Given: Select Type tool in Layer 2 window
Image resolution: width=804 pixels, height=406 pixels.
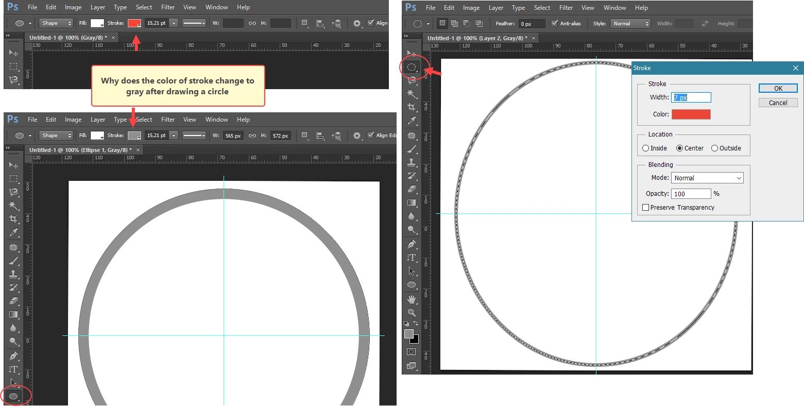Looking at the screenshot, I should tap(412, 258).
